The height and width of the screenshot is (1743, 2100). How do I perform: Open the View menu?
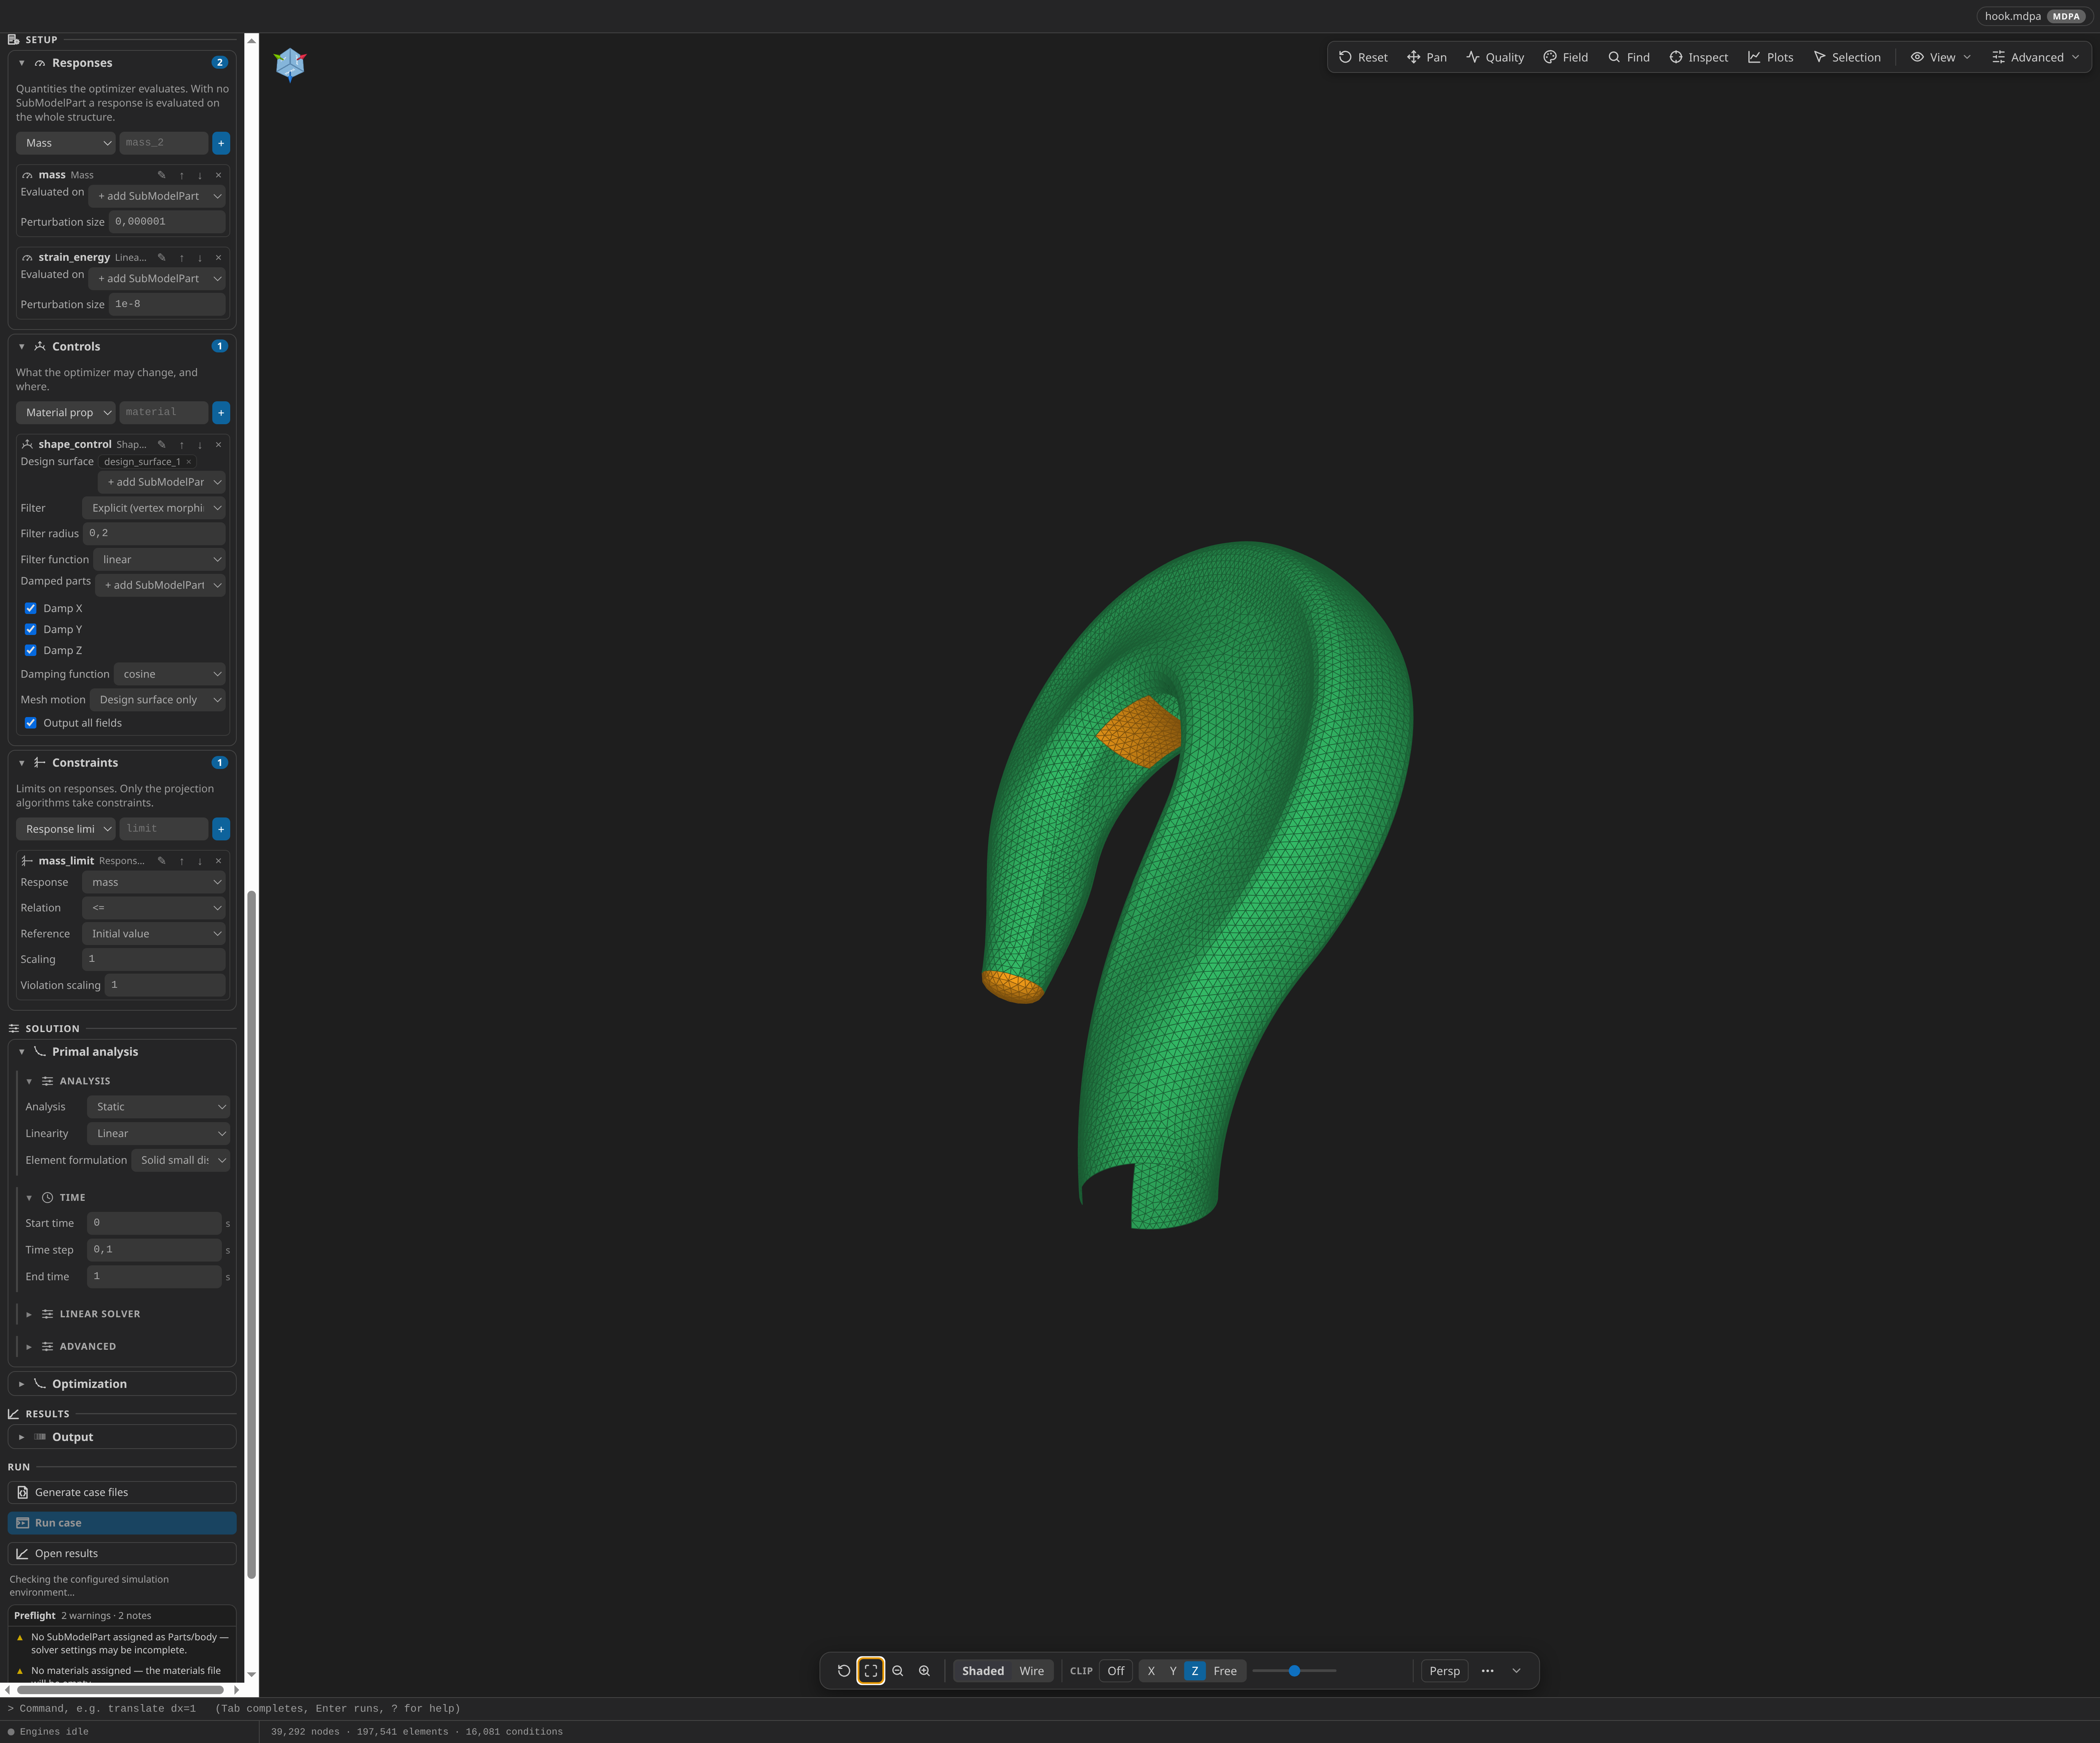1941,57
